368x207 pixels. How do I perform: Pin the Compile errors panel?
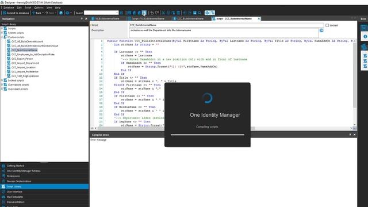pos(350,135)
